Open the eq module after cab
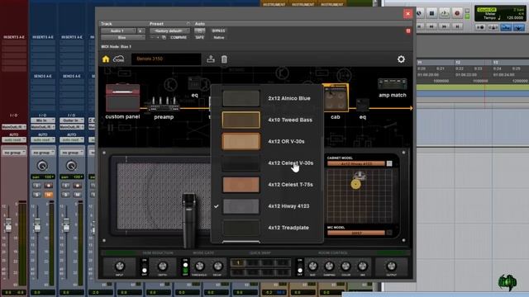 (362, 106)
